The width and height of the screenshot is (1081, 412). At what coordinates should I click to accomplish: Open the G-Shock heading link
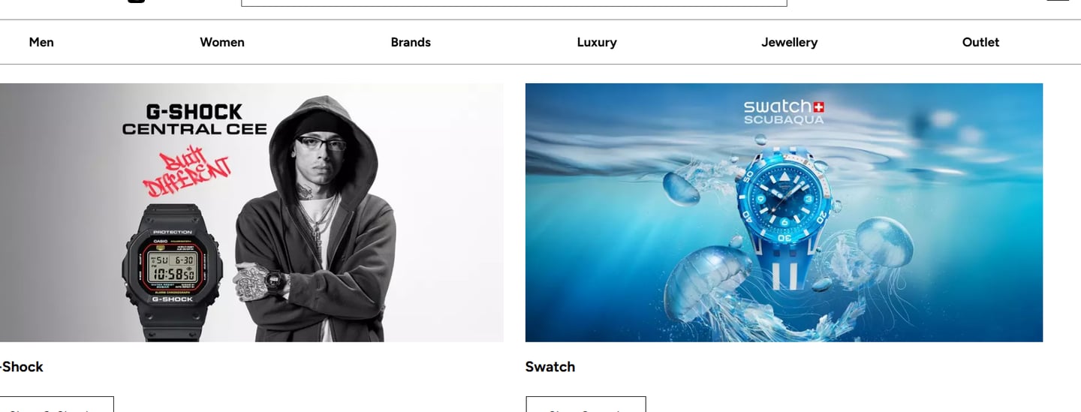tap(22, 366)
